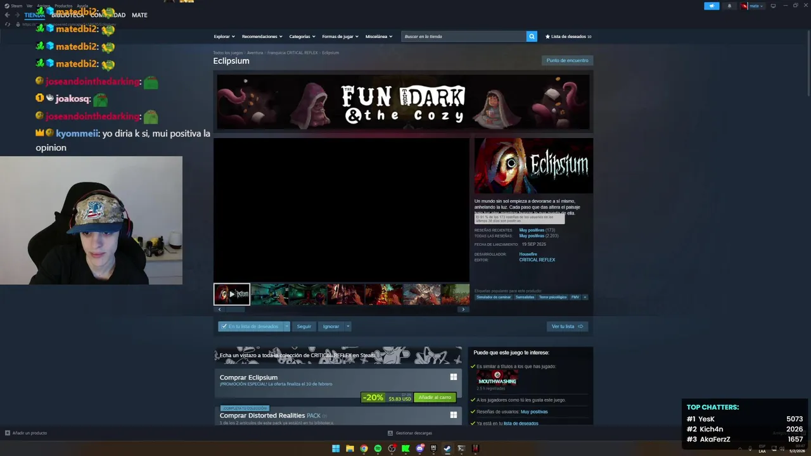Open Epic Games Launcher from the taskbar
The image size is (811, 456).
tap(433, 448)
